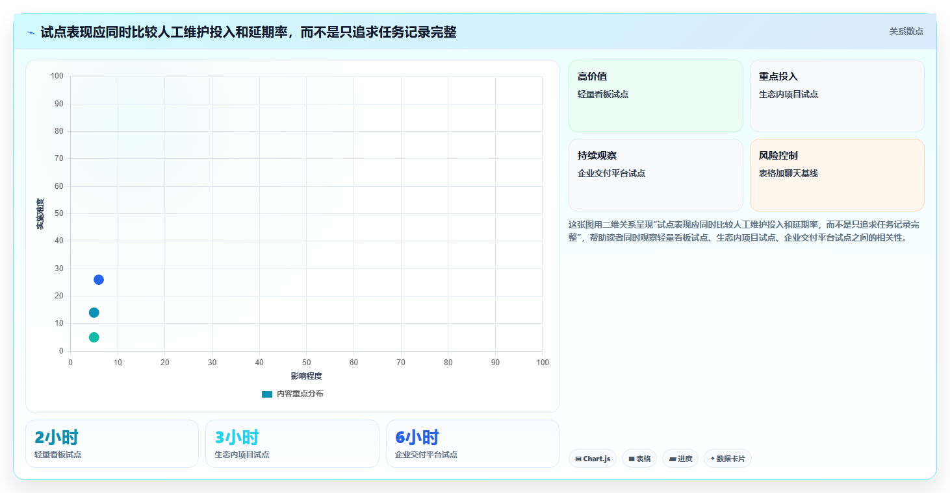Click the Chart.js tag chip
Image resolution: width=950 pixels, height=493 pixels.
point(593,459)
